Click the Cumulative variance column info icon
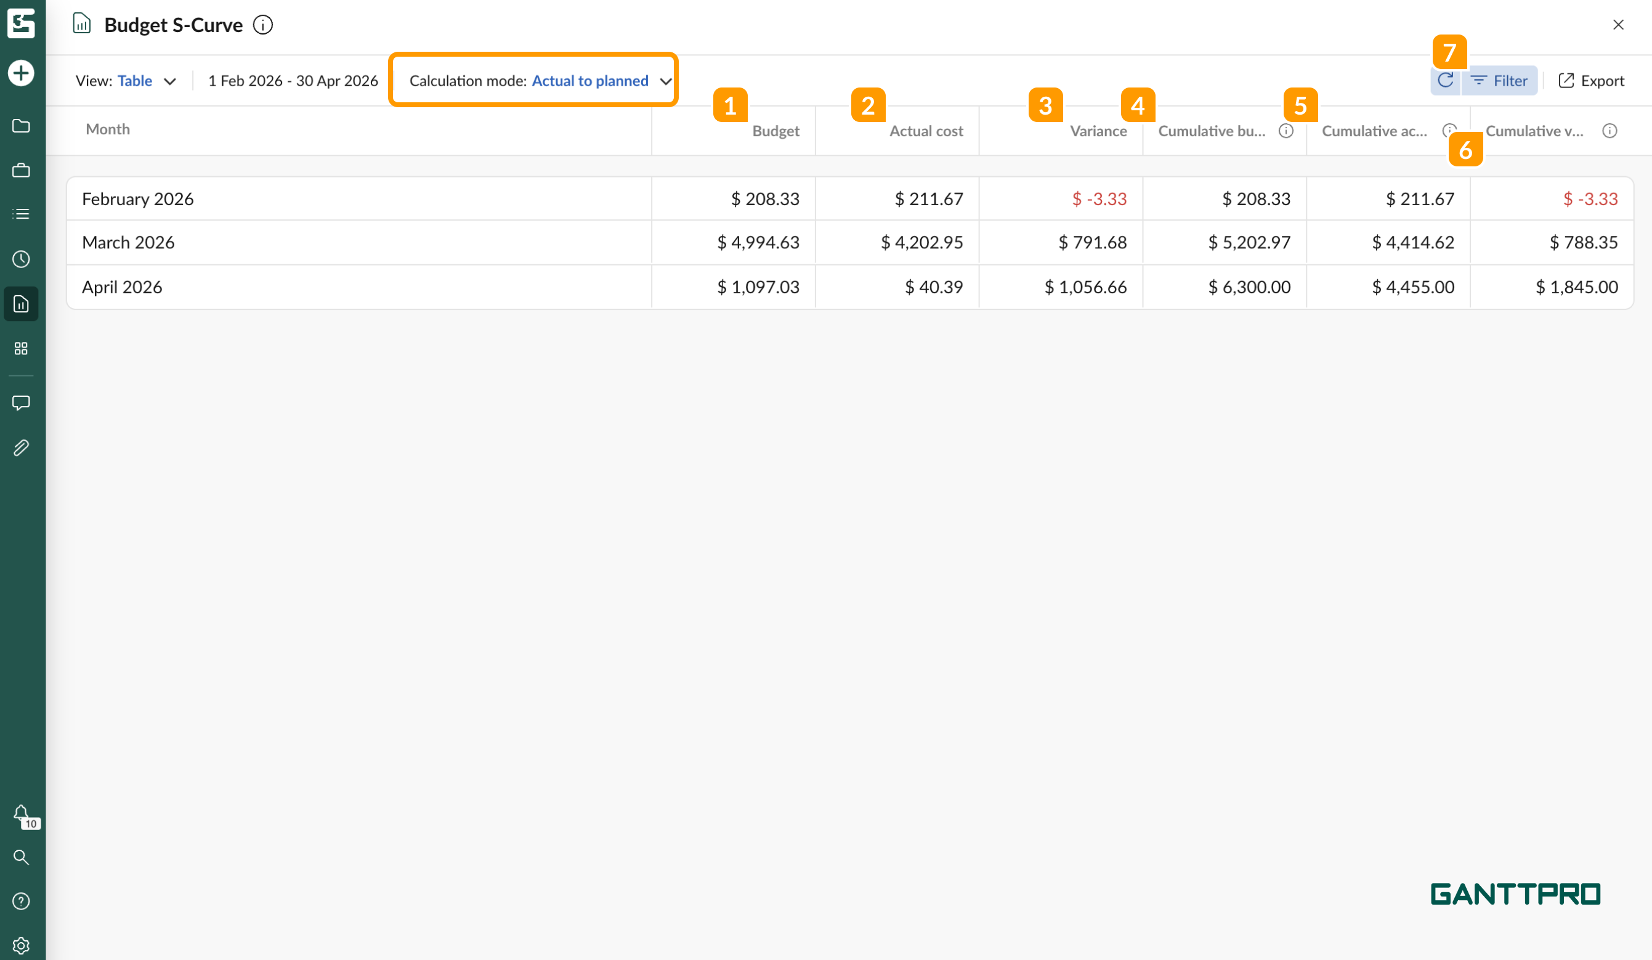1652x960 pixels. click(1609, 131)
